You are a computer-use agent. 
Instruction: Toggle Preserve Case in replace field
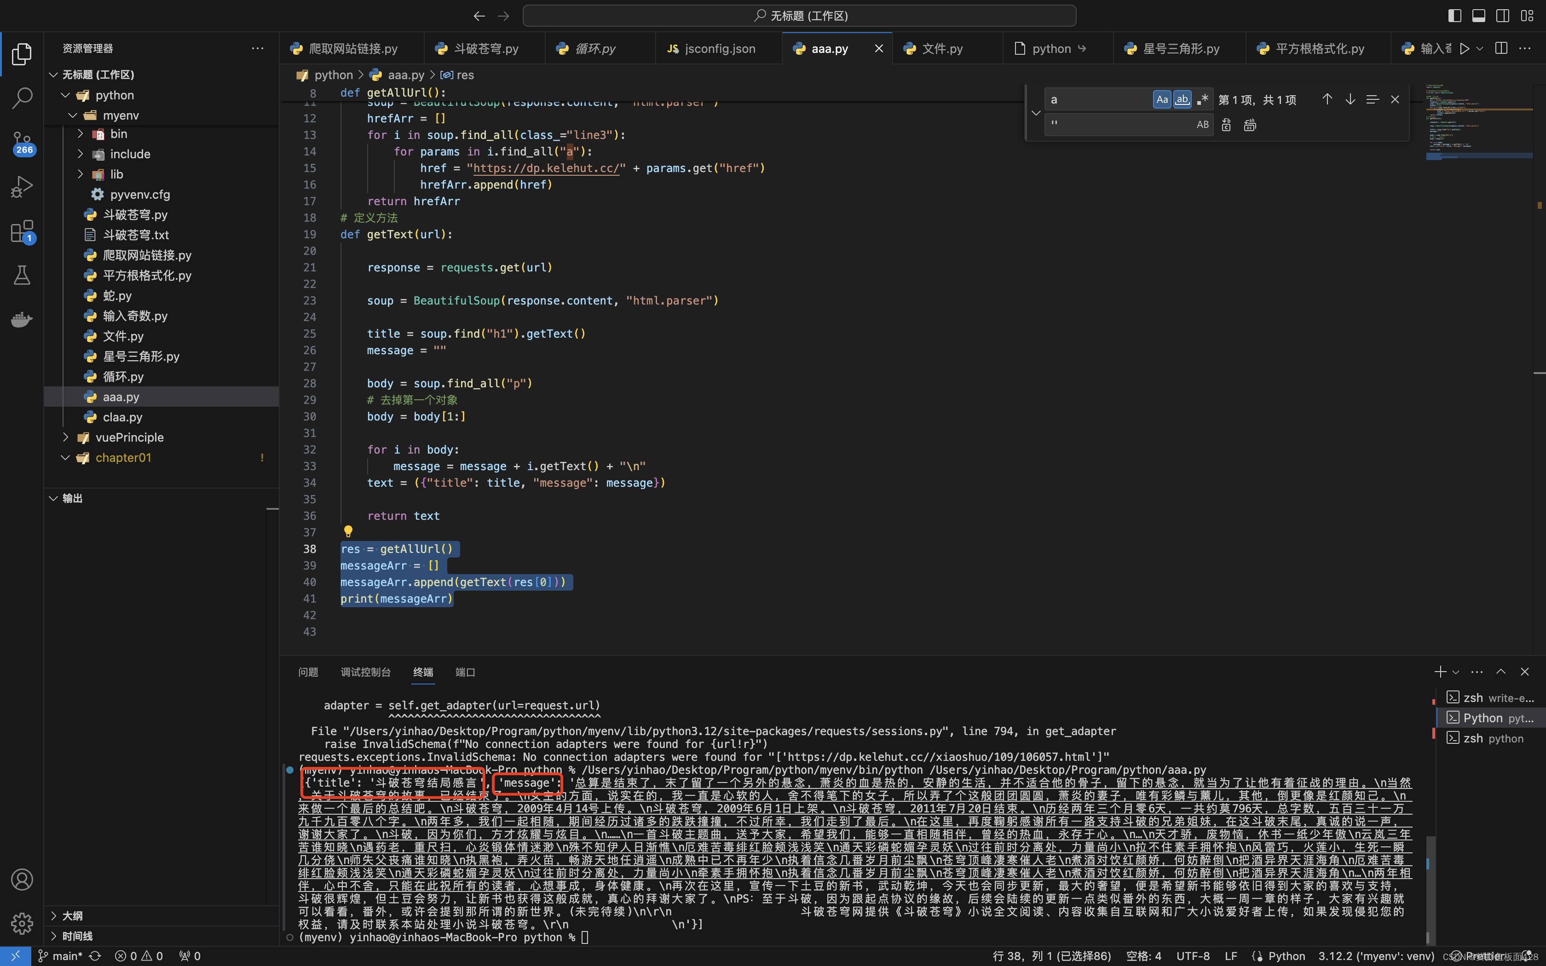pyautogui.click(x=1202, y=125)
